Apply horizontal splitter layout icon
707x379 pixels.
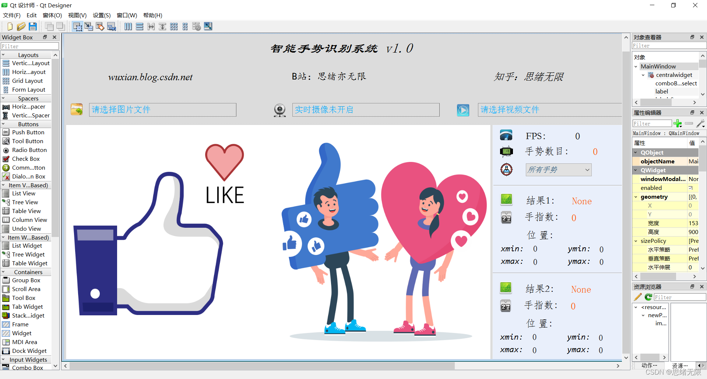tap(151, 26)
